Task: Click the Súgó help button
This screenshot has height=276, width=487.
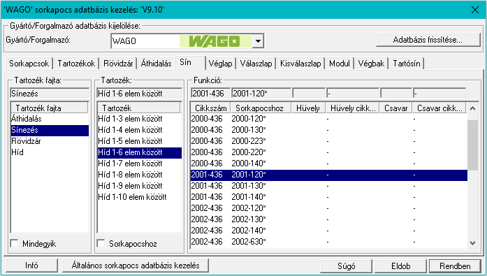Action: 347,266
